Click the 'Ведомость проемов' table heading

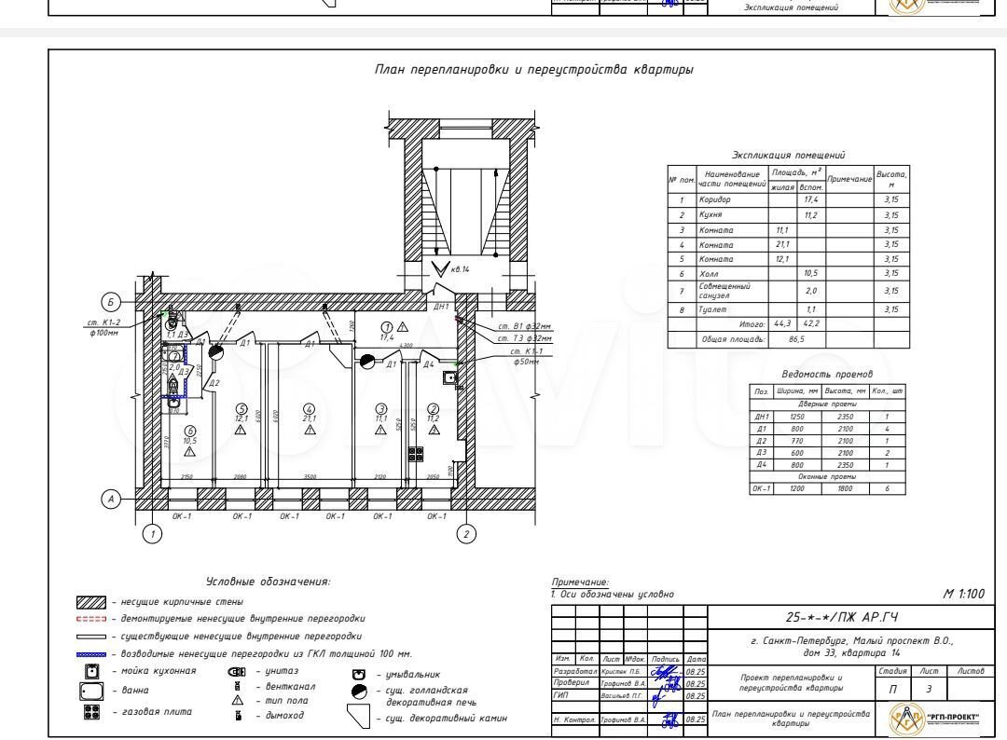click(x=827, y=373)
